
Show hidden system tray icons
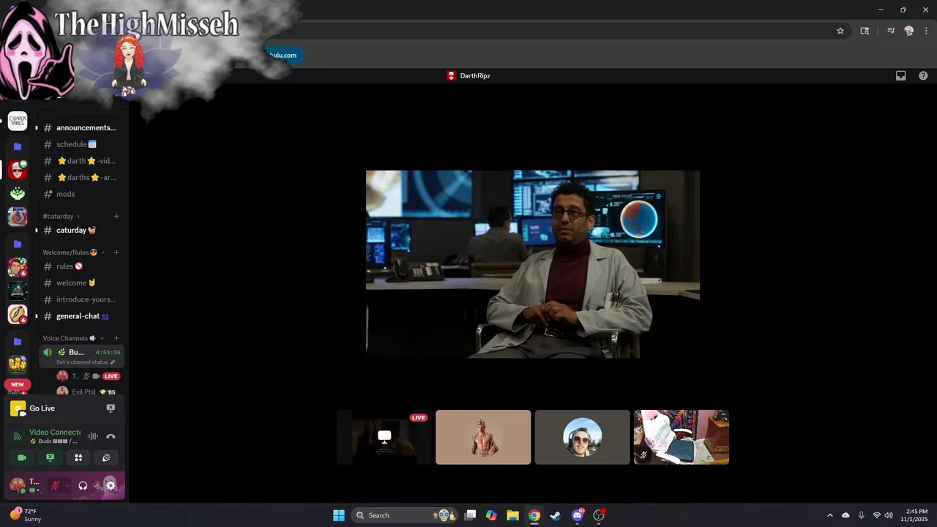pos(829,515)
